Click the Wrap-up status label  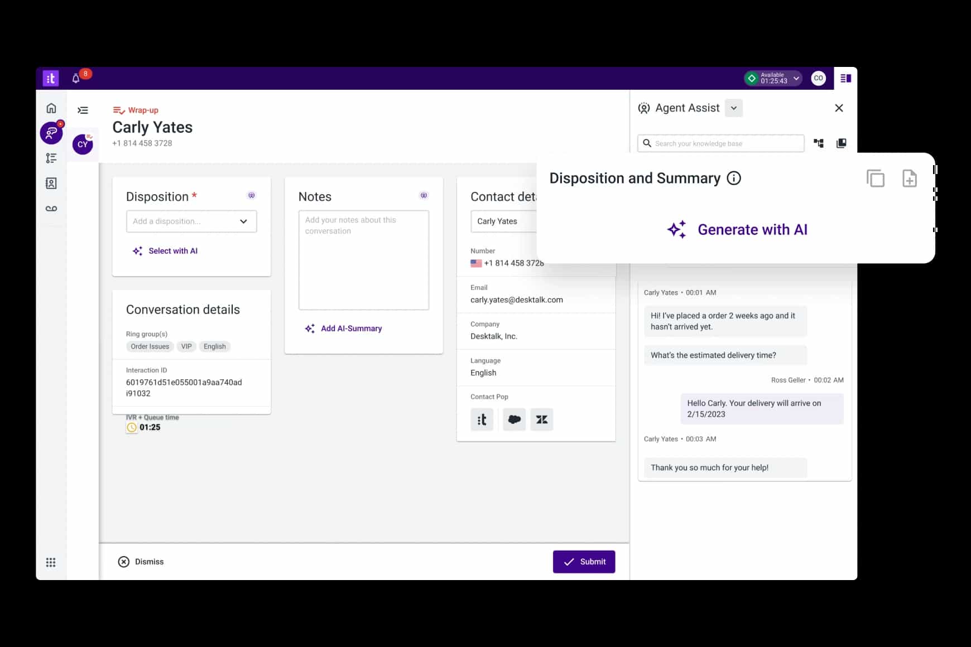click(x=143, y=110)
